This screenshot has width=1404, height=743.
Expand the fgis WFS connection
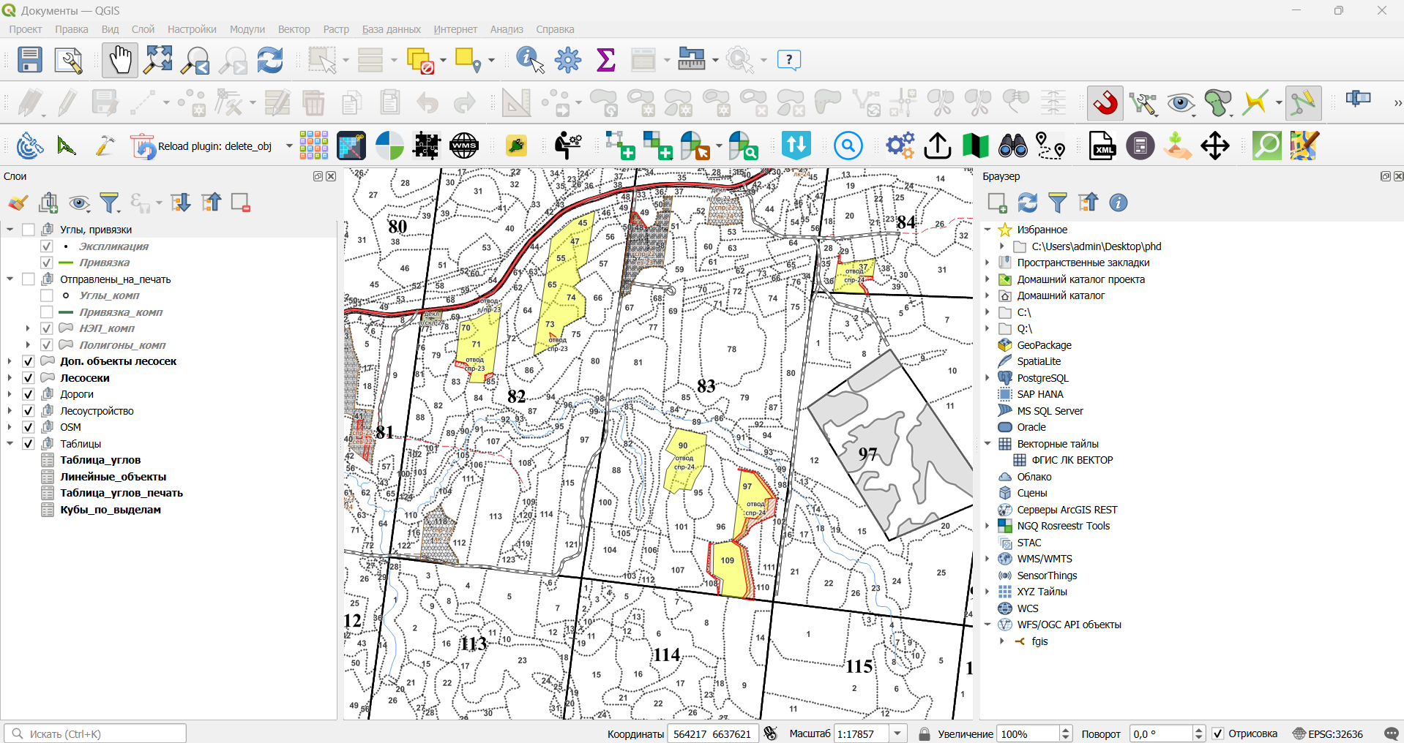click(1002, 641)
